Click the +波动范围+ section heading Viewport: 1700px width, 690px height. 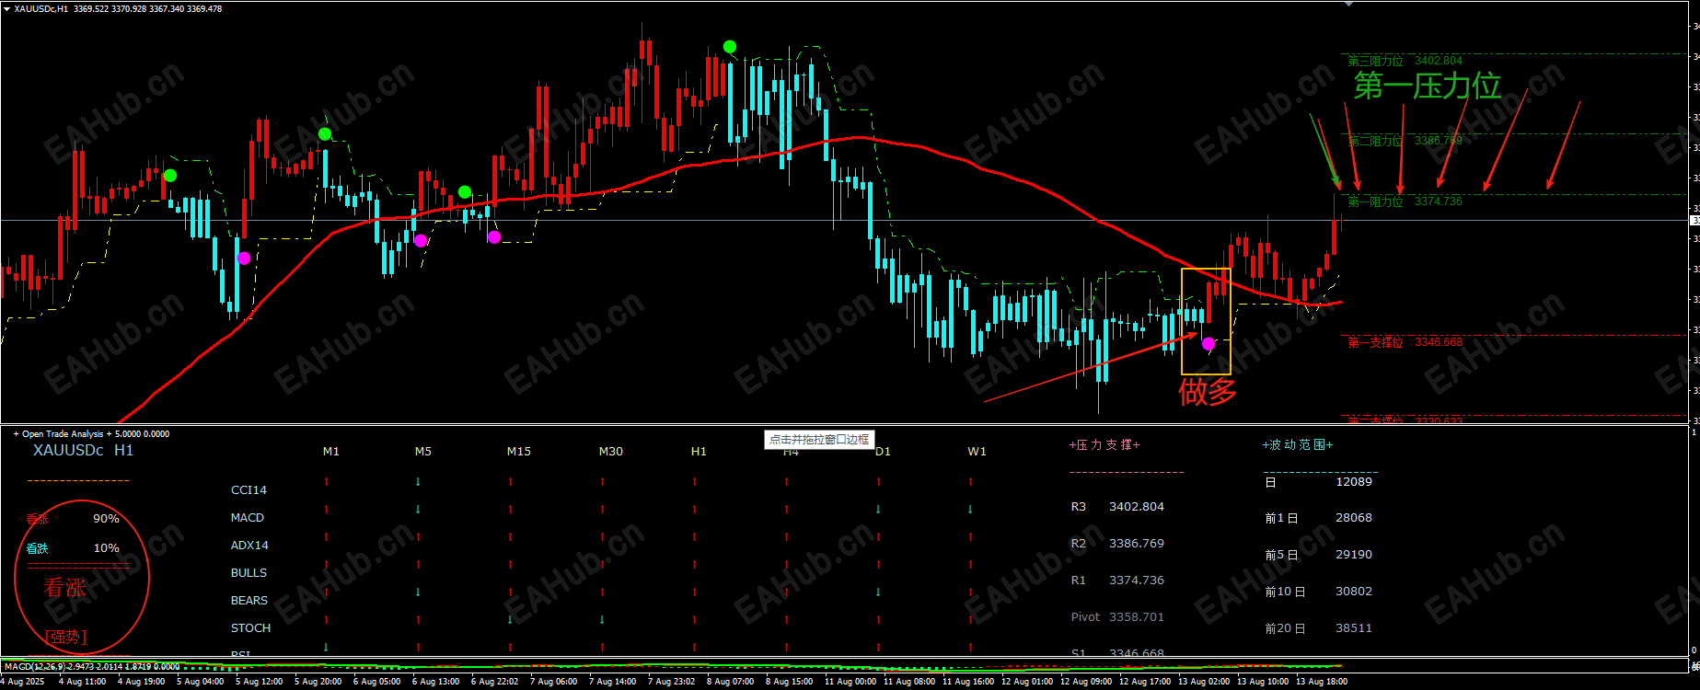point(1298,445)
